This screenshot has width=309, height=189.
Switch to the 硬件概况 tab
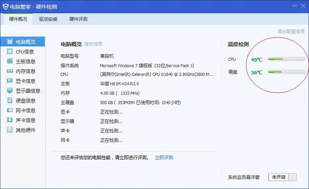(18, 19)
